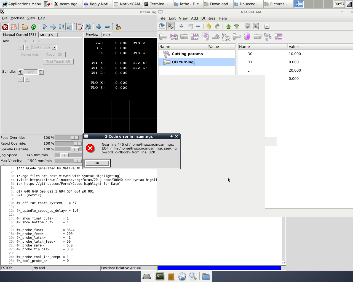The image size is (353, 282).
Task: Click the green Redo arrow
Action: [217, 26]
